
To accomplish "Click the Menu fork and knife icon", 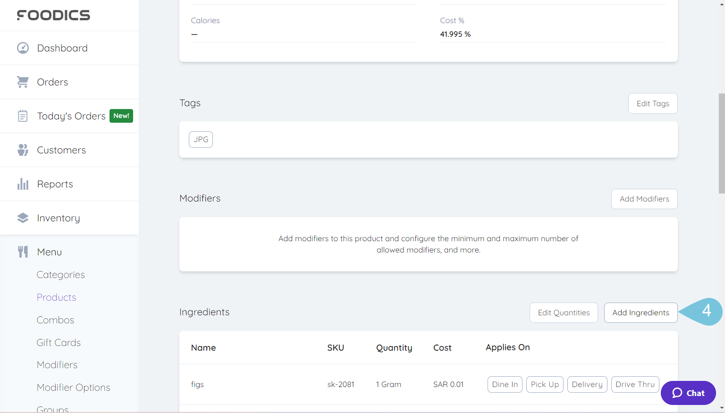I will pos(23,252).
